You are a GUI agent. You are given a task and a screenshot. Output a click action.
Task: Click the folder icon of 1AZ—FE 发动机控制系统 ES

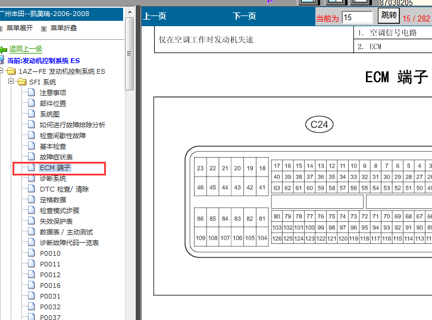11,71
